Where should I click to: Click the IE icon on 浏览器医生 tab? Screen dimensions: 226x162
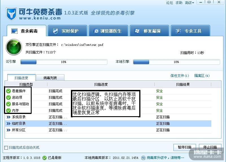tap(96, 31)
